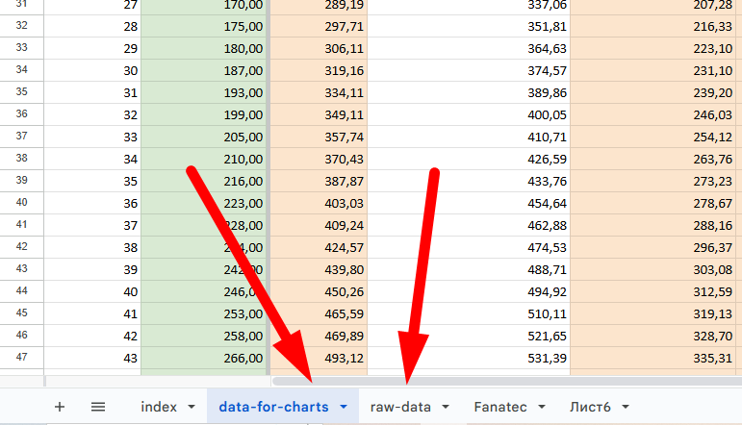Switch to the index sheet tab

159,407
